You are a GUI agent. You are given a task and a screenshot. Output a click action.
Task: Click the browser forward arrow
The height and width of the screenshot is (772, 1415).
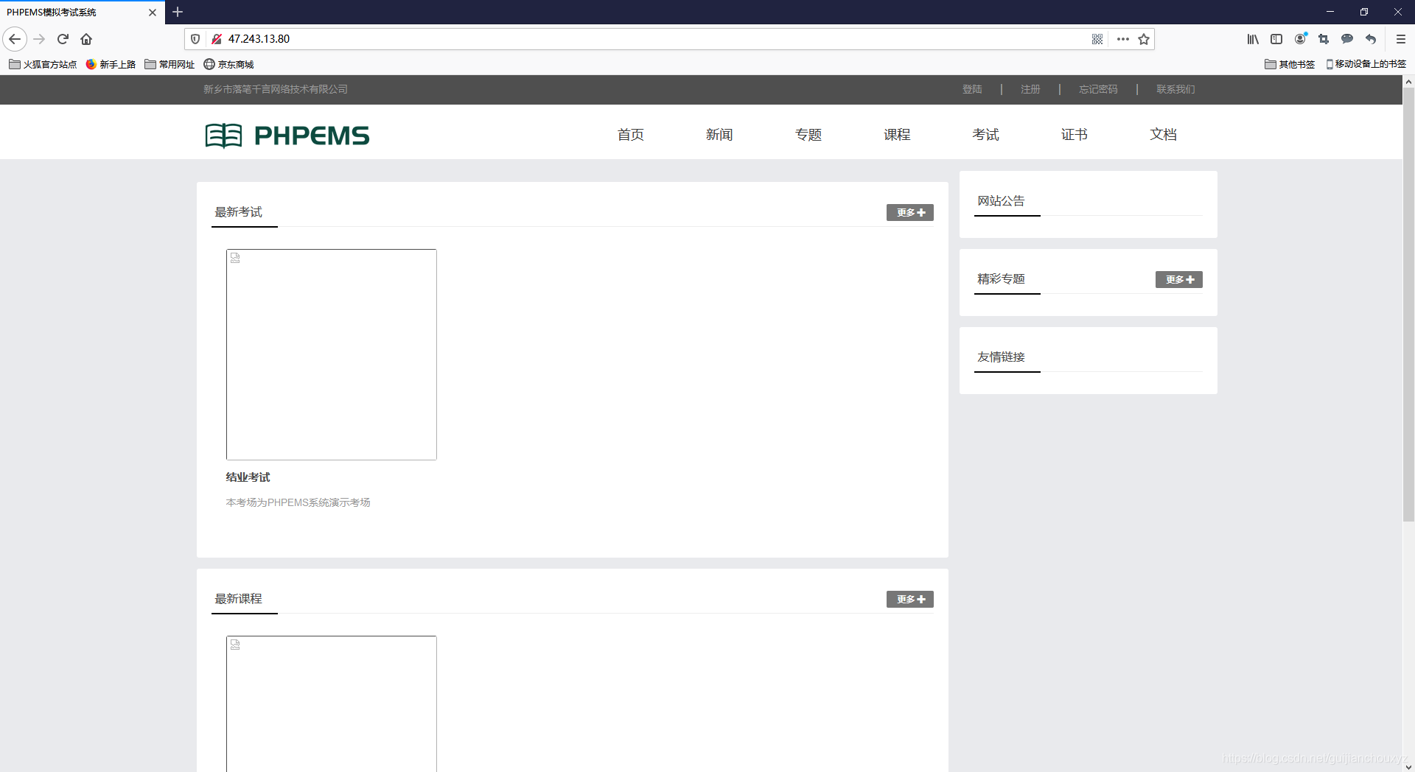click(x=40, y=39)
